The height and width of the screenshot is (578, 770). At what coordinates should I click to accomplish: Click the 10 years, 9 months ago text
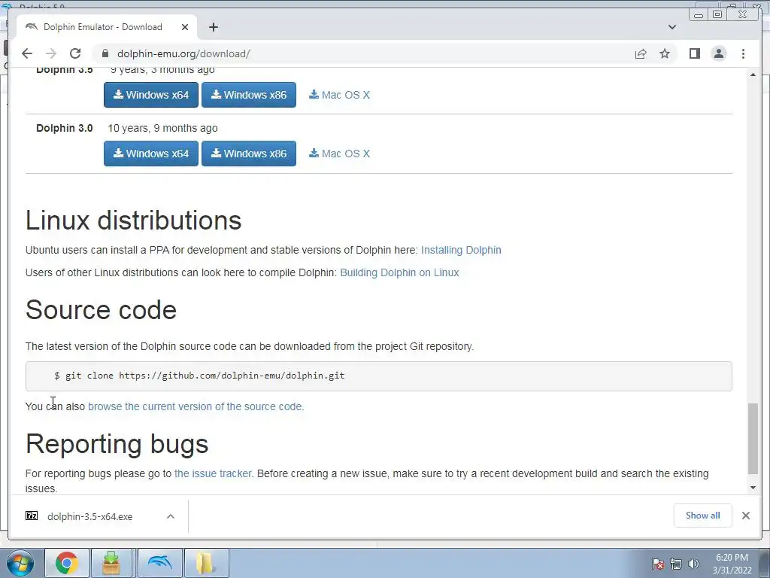tap(162, 128)
